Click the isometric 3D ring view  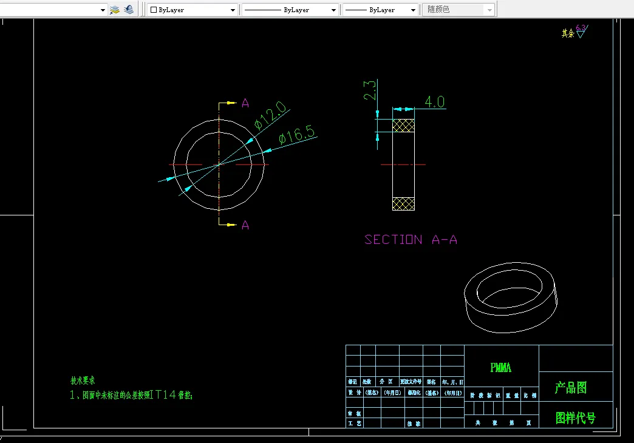(511, 297)
